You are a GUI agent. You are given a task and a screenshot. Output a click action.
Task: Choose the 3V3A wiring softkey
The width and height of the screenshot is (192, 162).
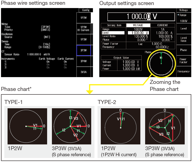83,72
